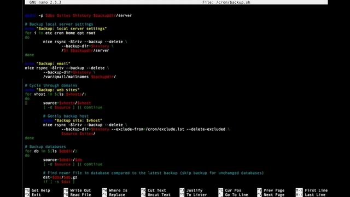The height and width of the screenshot is (197, 350).
Task: Choose the Write Out shortcut
Action: pyautogui.click(x=77, y=190)
